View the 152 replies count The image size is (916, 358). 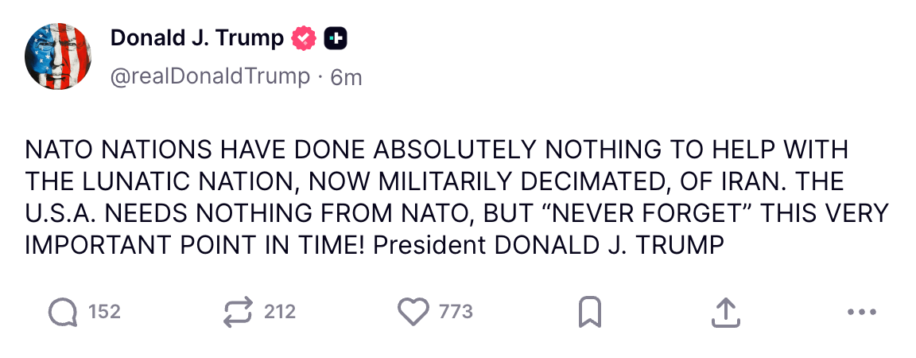pyautogui.click(x=104, y=312)
